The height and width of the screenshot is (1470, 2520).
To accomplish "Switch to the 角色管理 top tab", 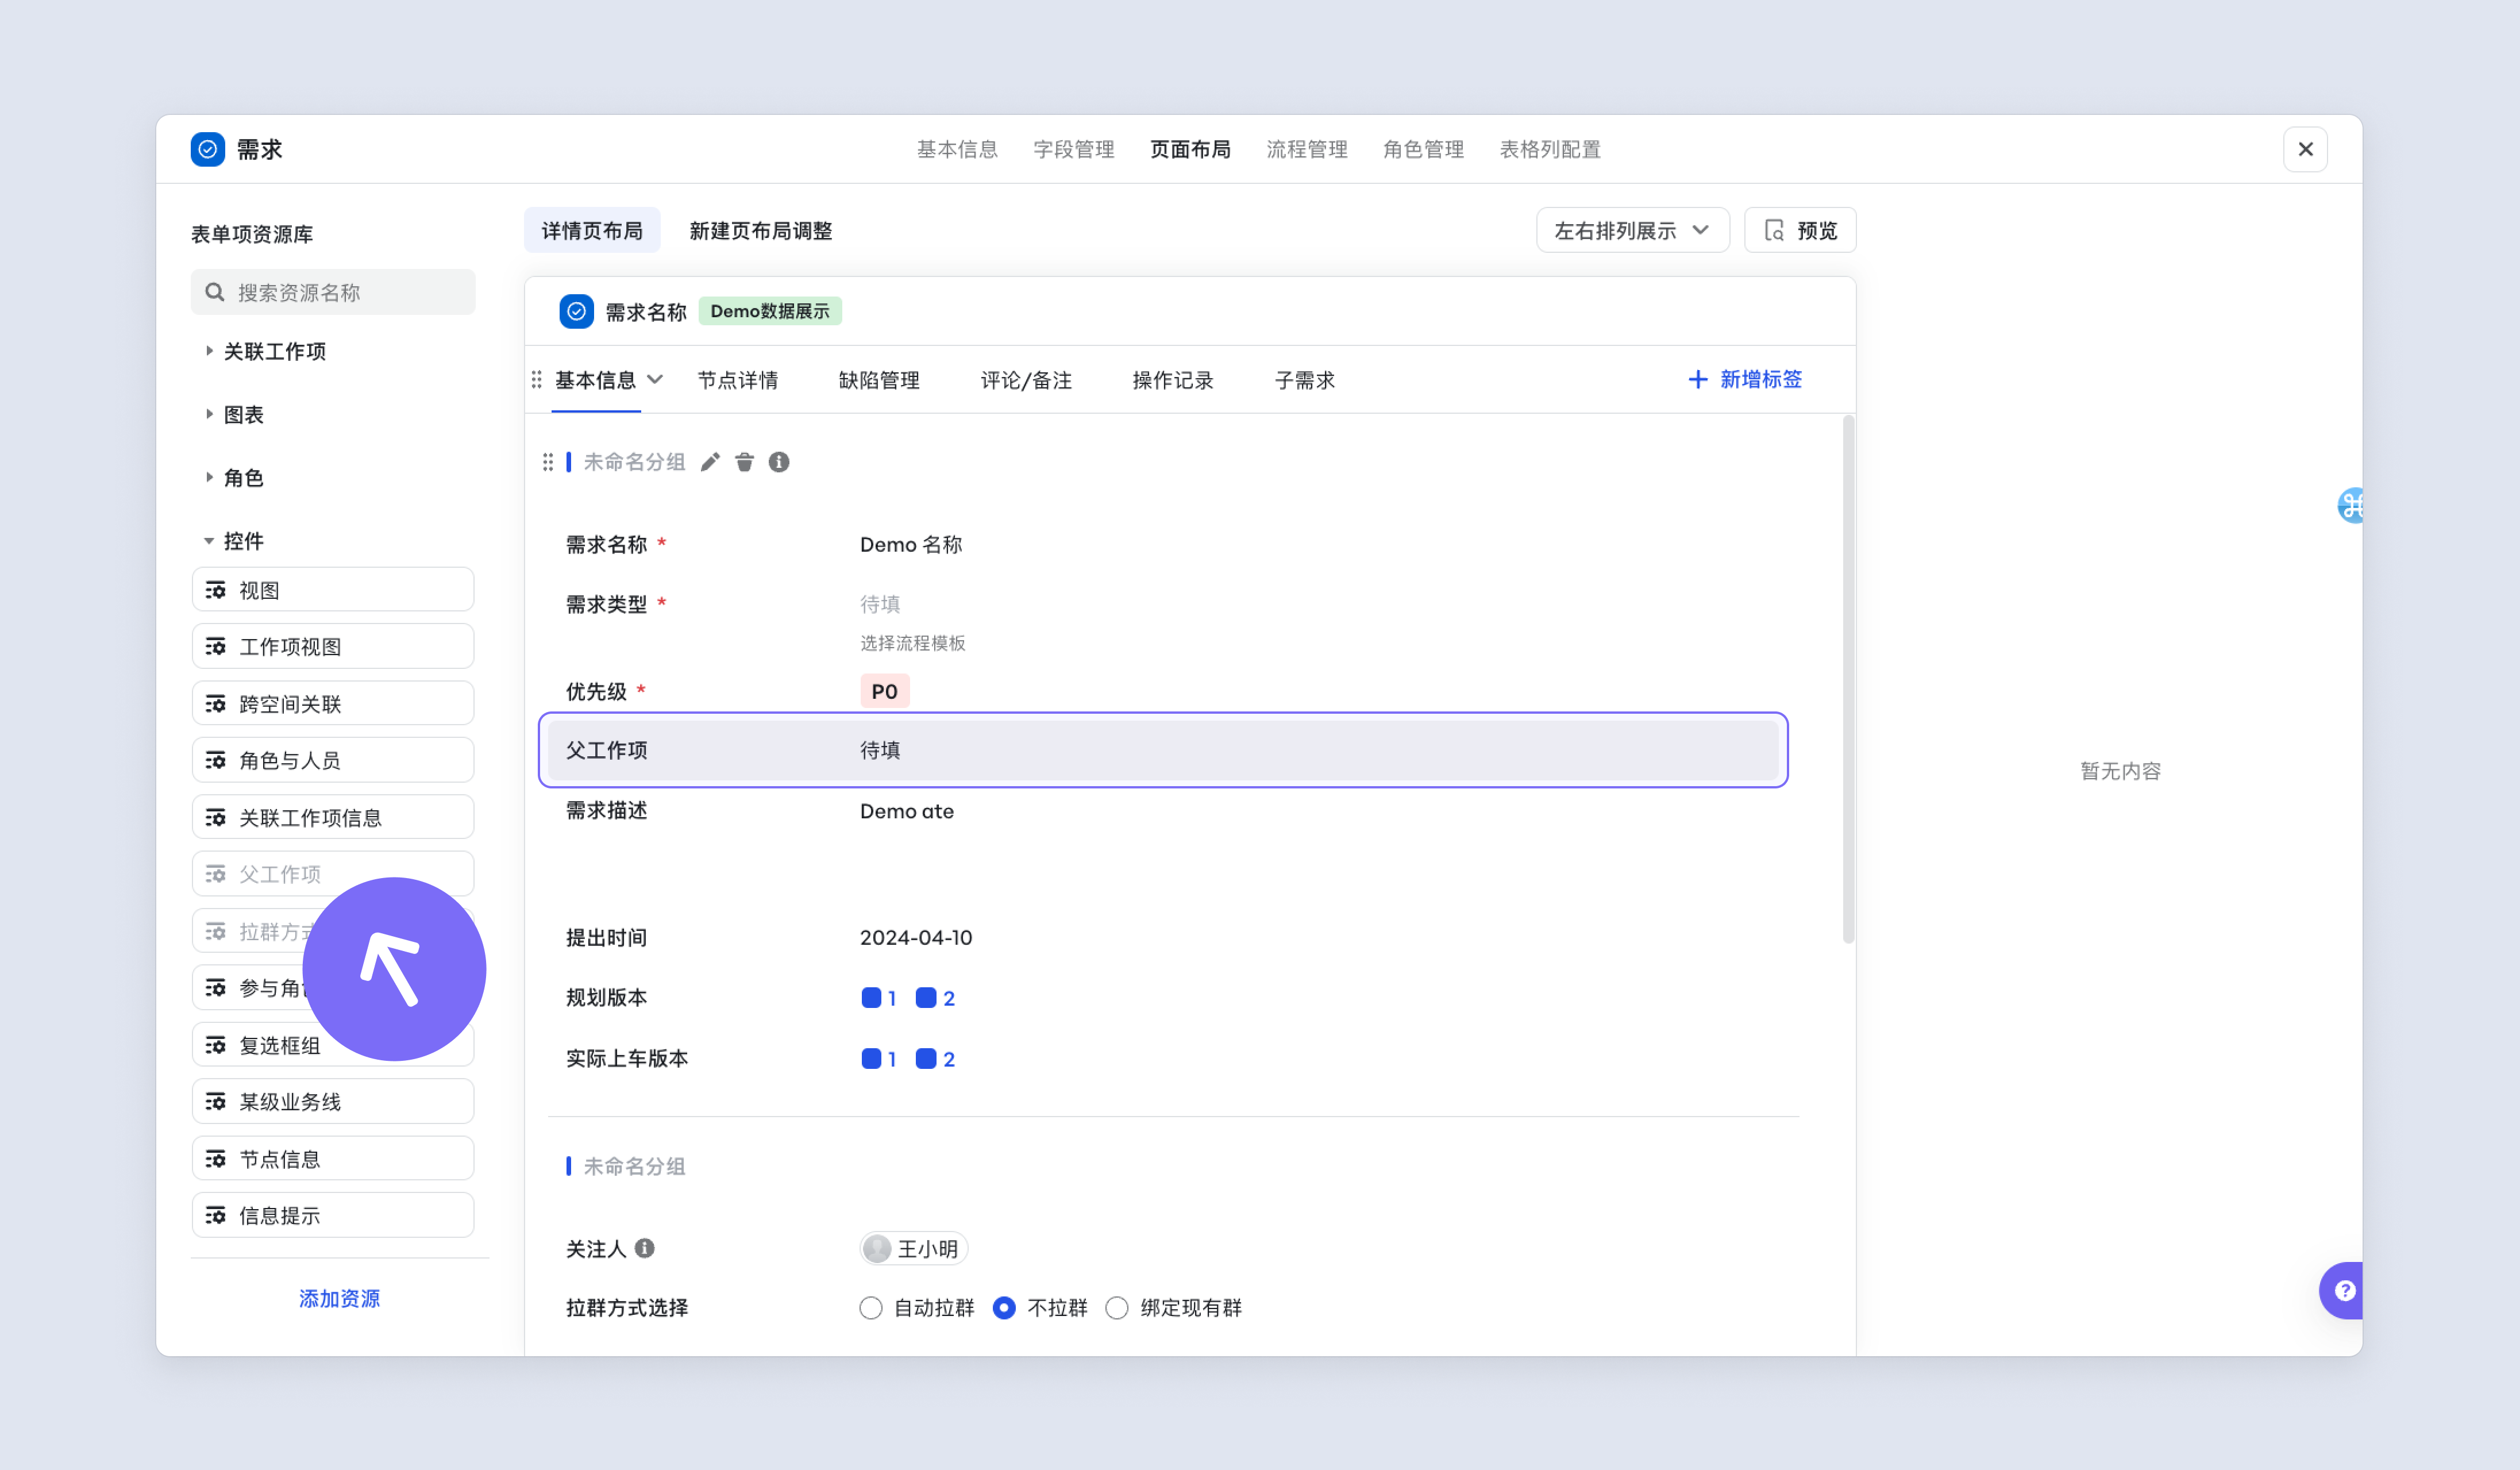I will tap(1424, 149).
